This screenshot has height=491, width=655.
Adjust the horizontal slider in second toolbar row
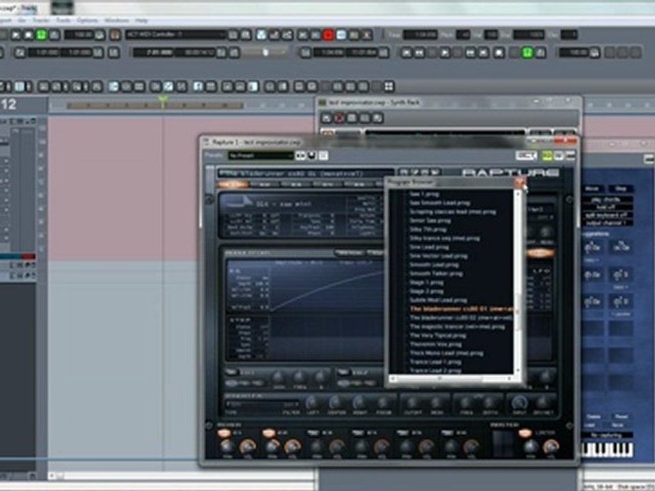pyautogui.click(x=265, y=53)
